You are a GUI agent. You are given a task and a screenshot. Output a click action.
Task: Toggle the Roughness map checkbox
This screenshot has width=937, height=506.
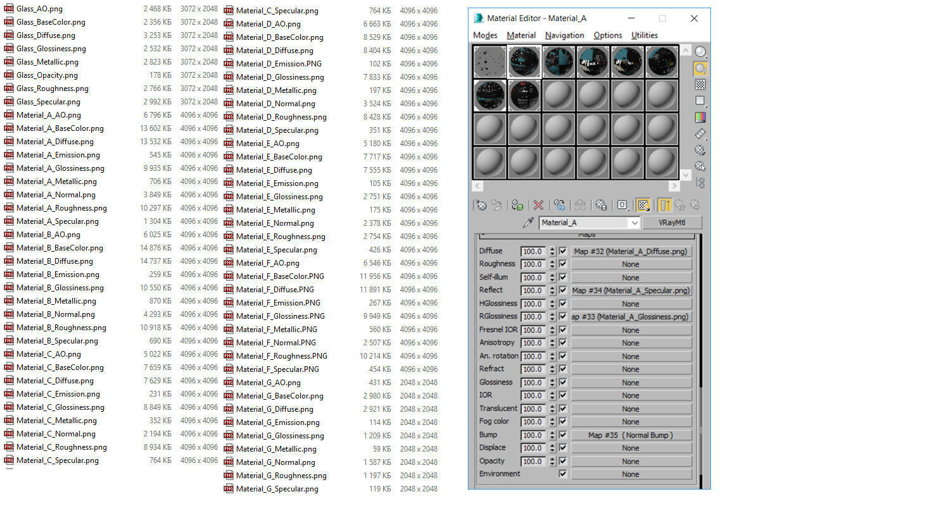[x=563, y=264]
